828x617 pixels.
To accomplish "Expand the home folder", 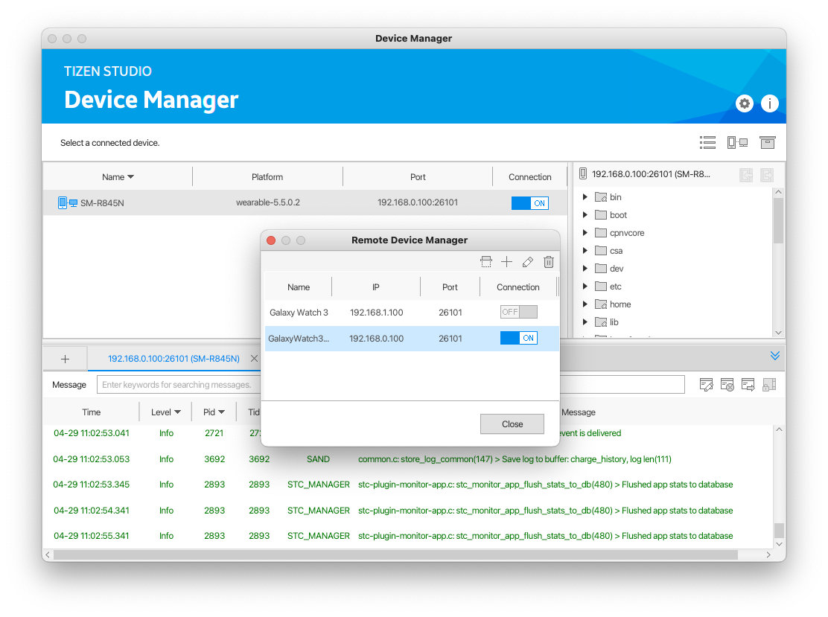I will coord(585,304).
